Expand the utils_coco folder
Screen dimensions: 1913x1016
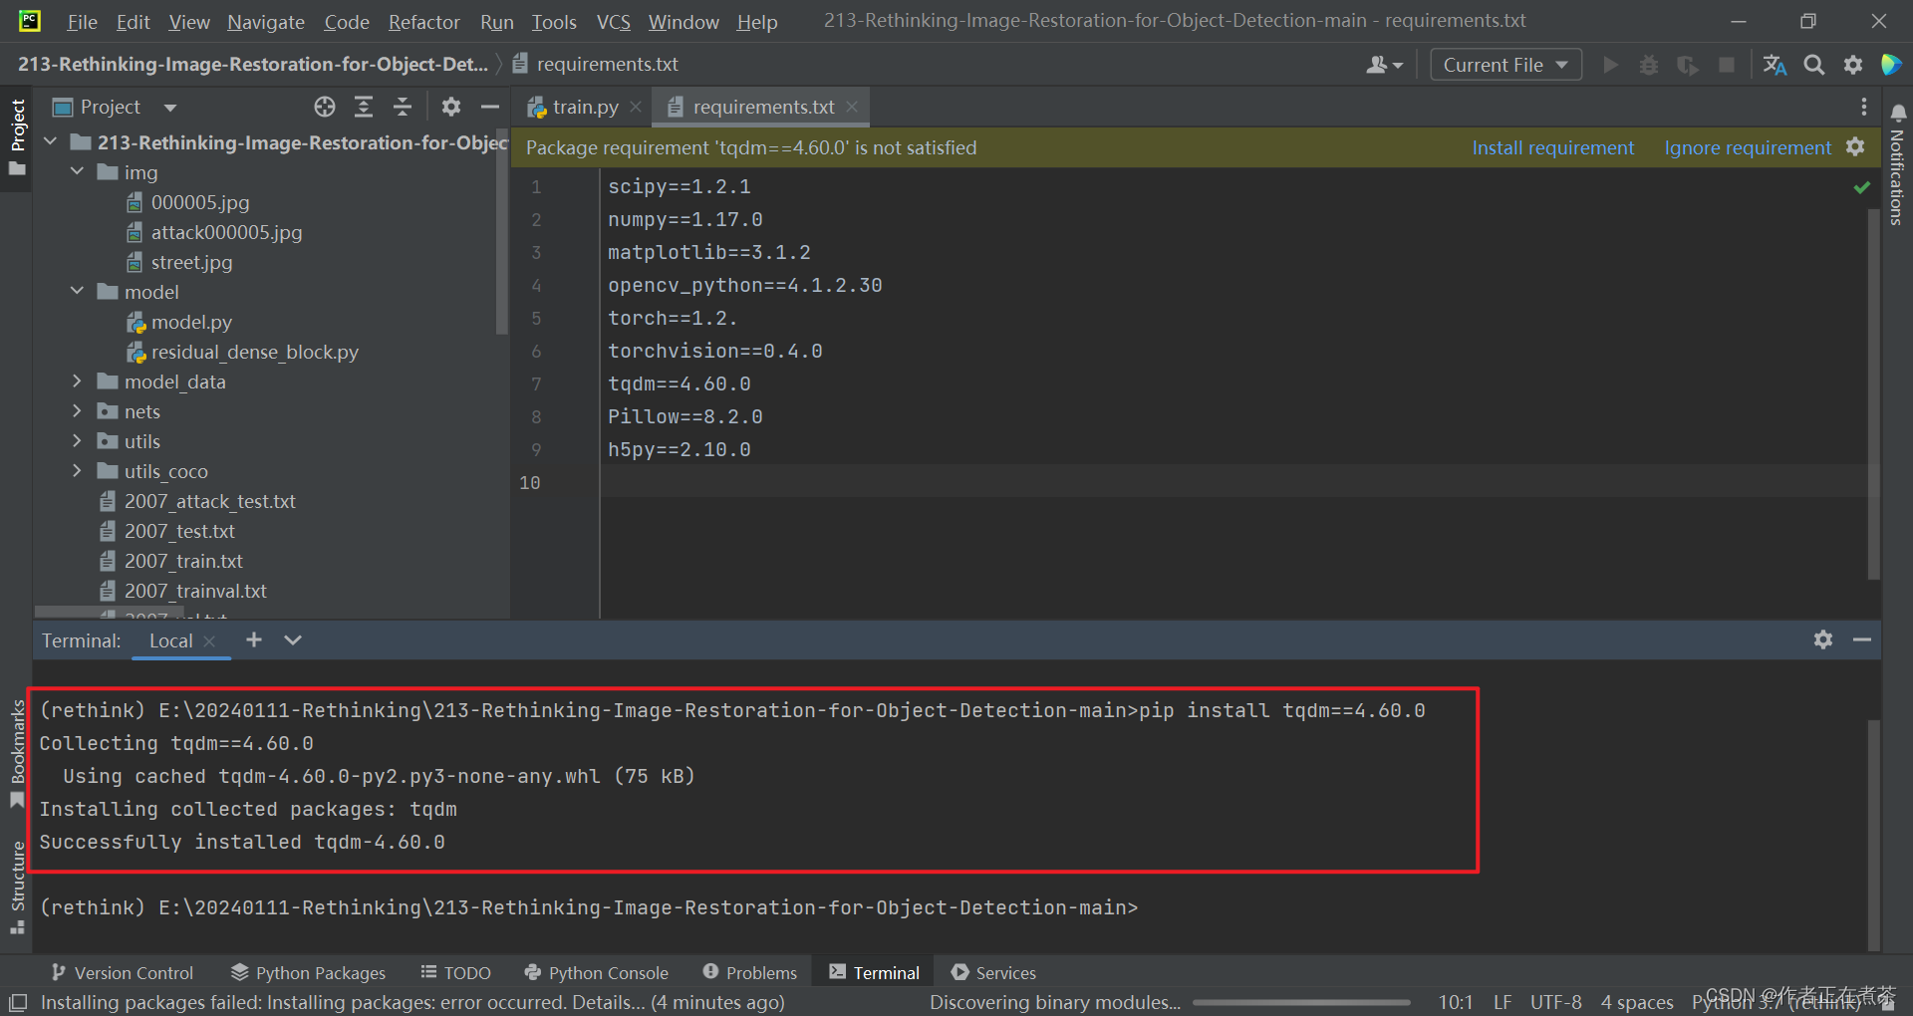point(77,471)
